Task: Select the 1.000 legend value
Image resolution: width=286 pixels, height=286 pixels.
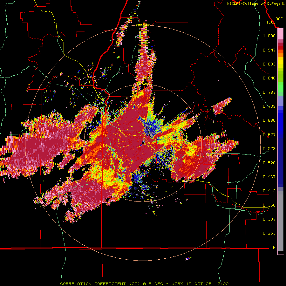Action: click(x=269, y=36)
